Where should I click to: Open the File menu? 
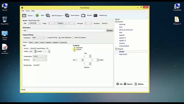click(23, 11)
